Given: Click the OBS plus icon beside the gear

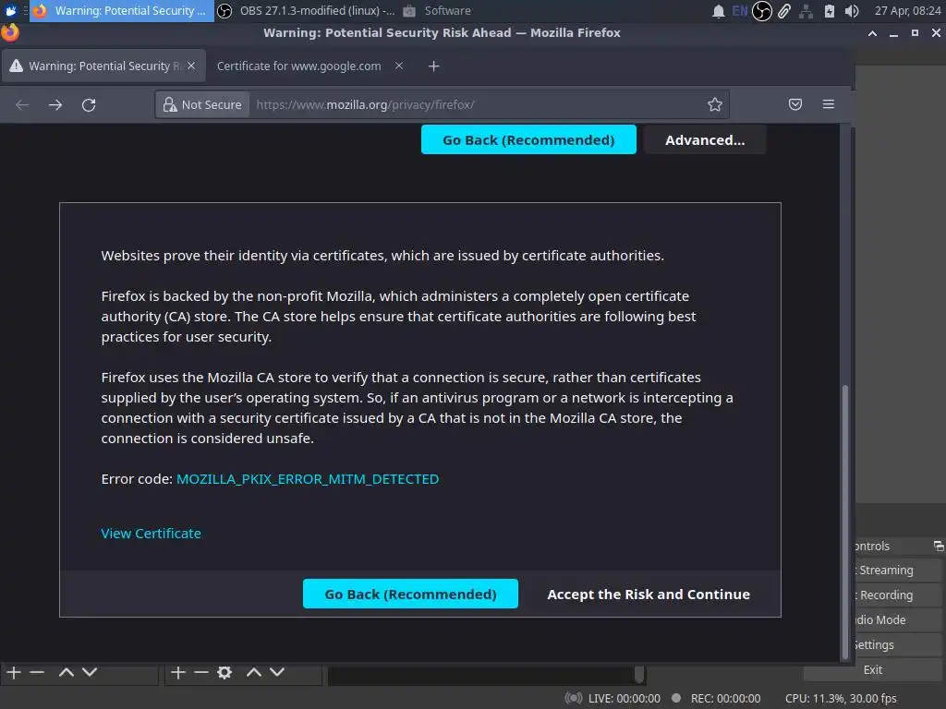Looking at the screenshot, I should tap(178, 672).
